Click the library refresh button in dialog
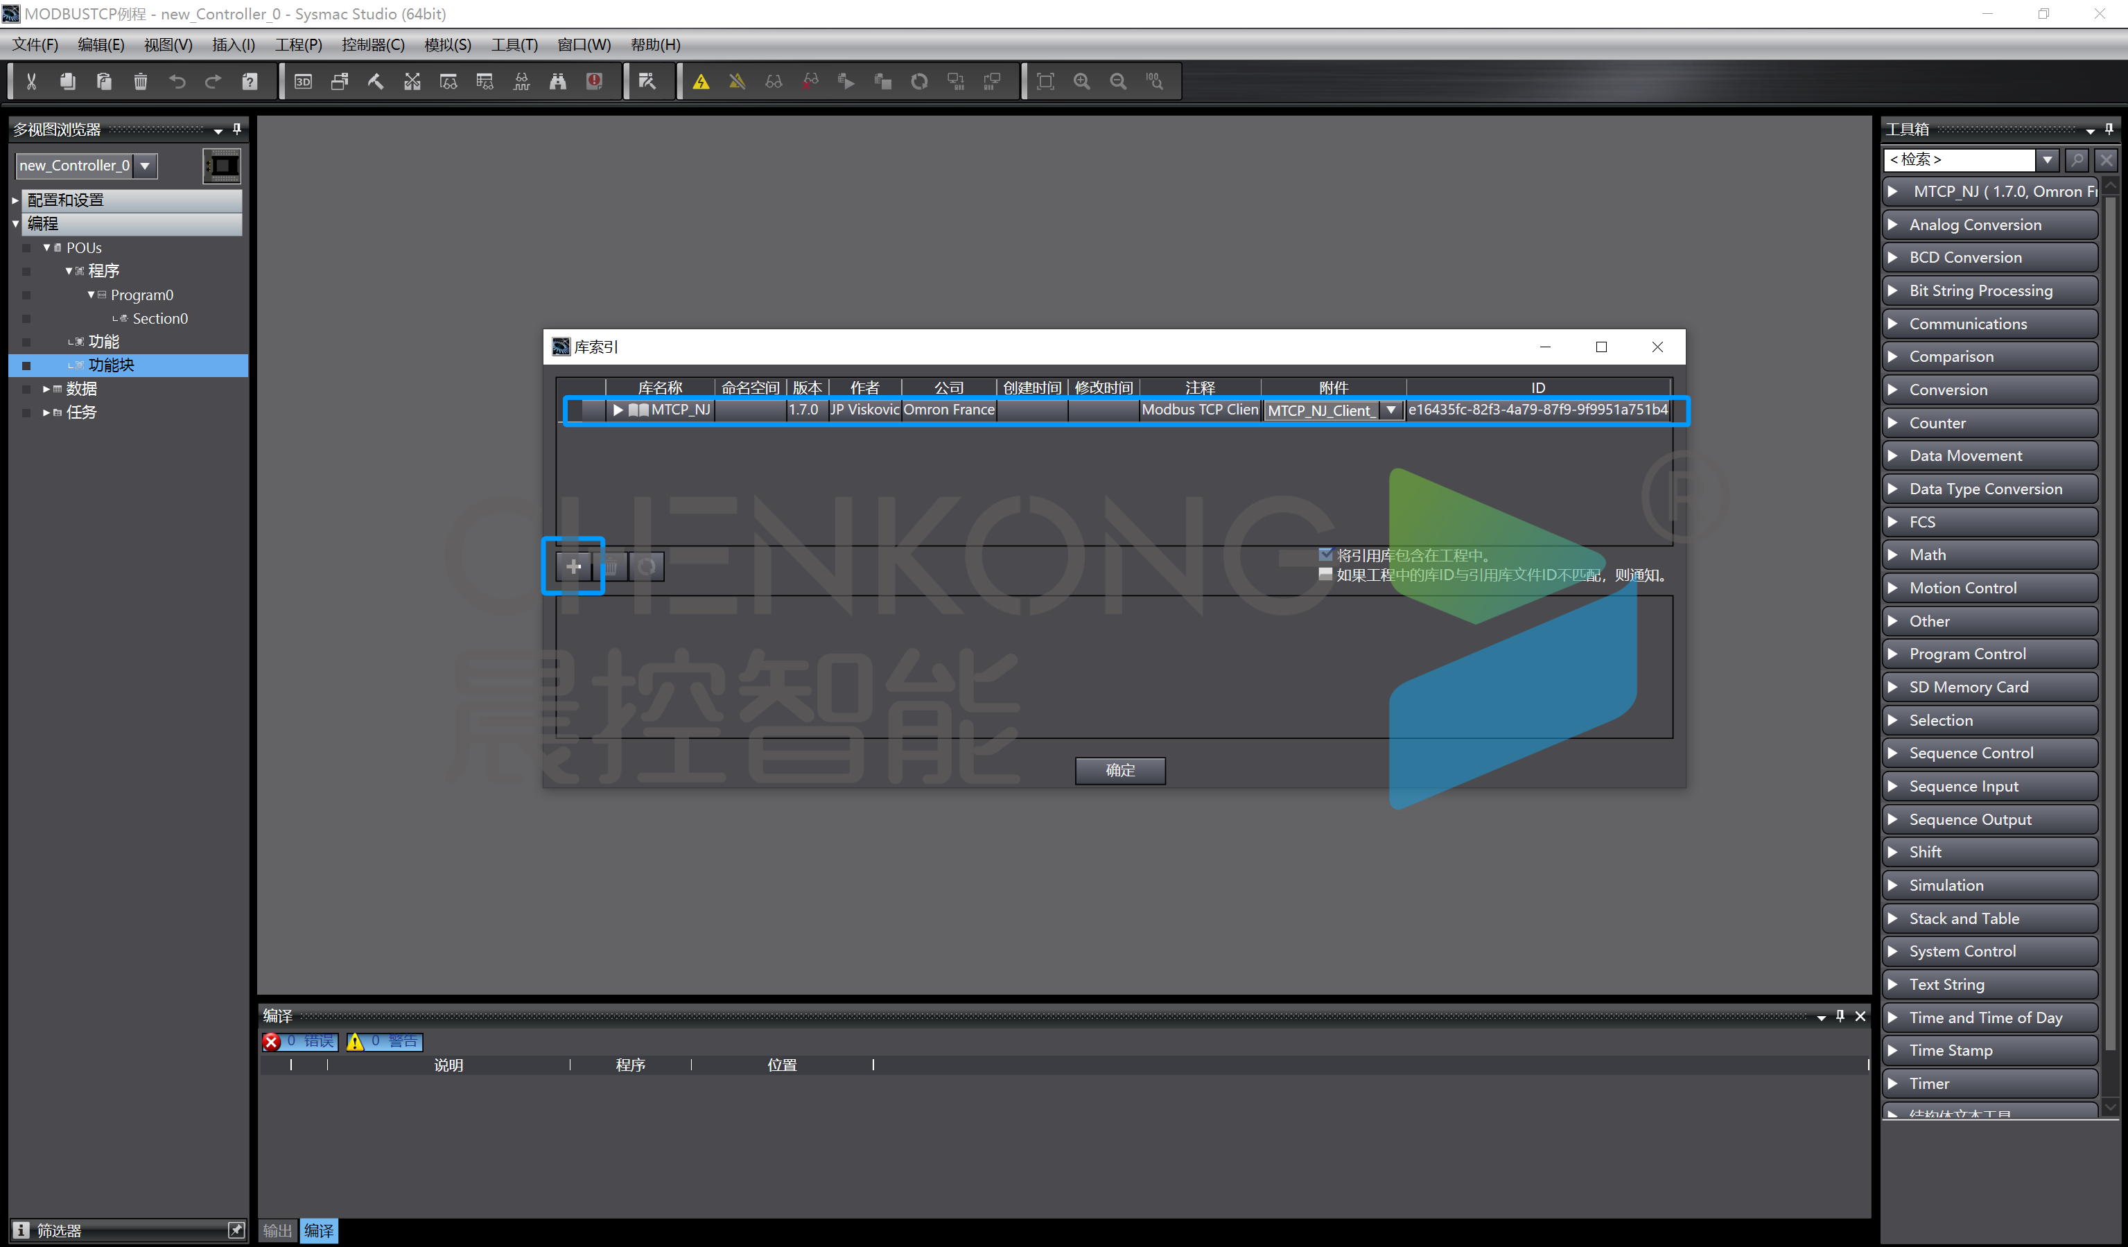This screenshot has height=1247, width=2128. pos(647,566)
